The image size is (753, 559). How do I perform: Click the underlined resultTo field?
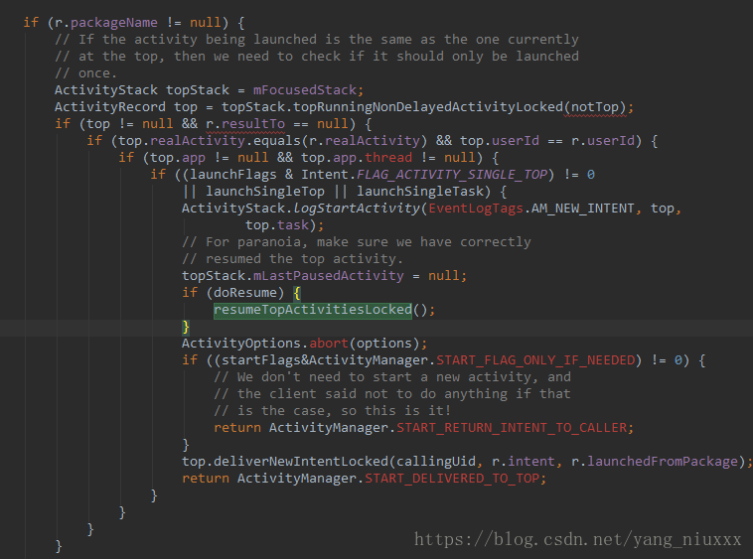coord(253,124)
